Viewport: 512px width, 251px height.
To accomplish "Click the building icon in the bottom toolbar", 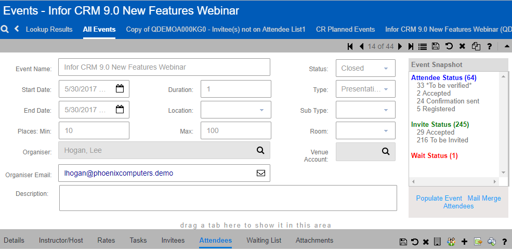I will click(437, 242).
